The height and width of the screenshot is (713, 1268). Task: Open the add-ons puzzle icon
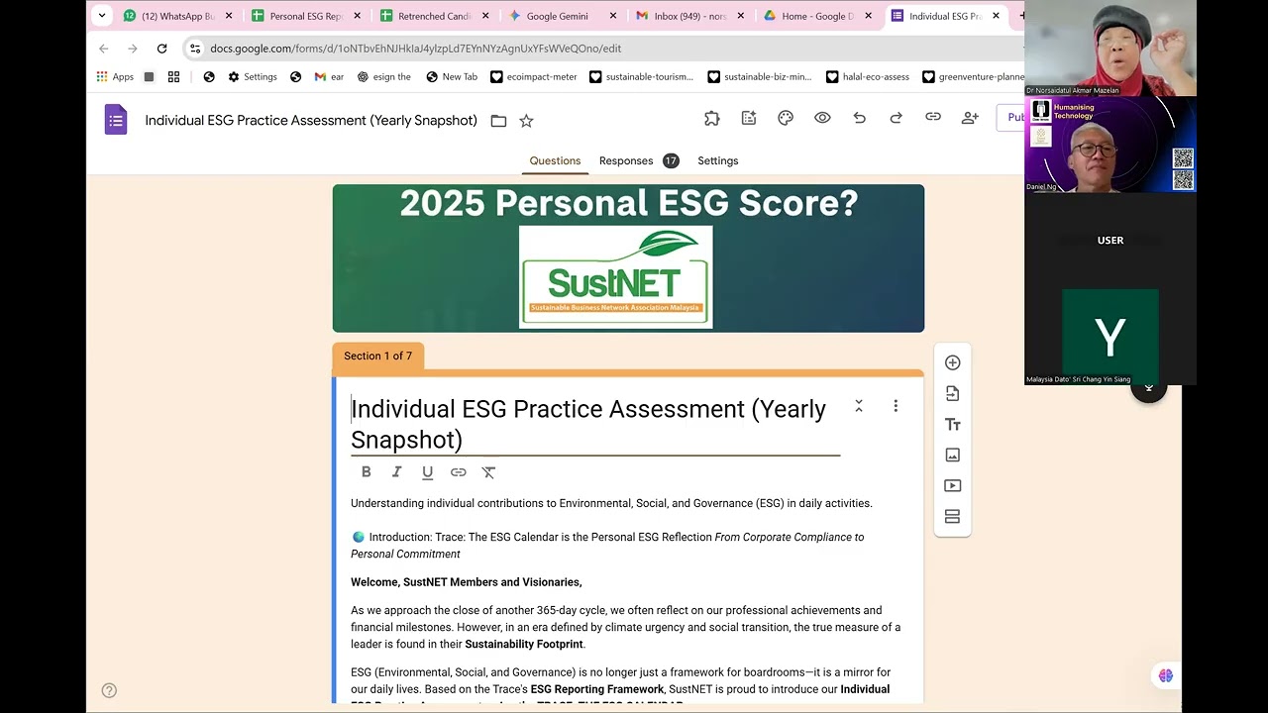[711, 118]
